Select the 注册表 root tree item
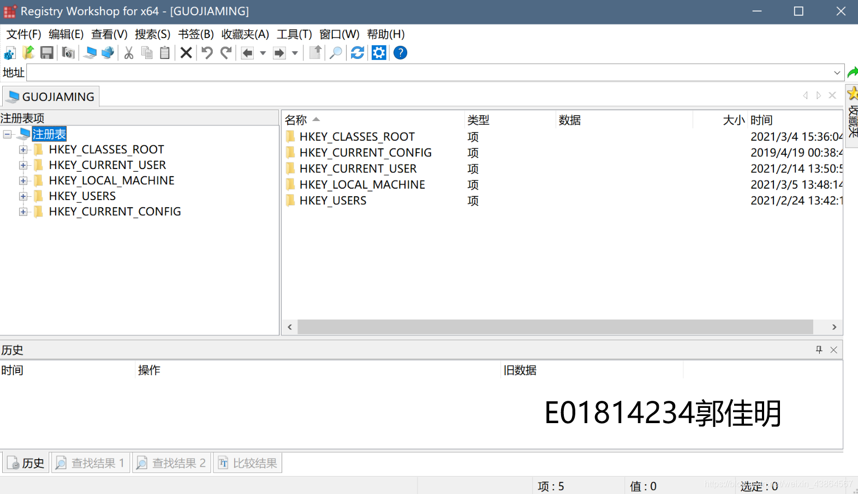 click(49, 134)
